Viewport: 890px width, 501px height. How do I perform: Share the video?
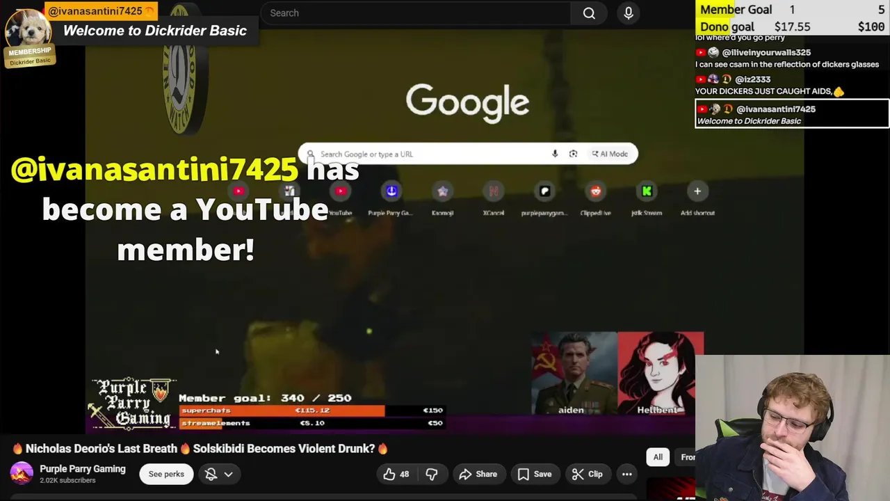point(478,474)
